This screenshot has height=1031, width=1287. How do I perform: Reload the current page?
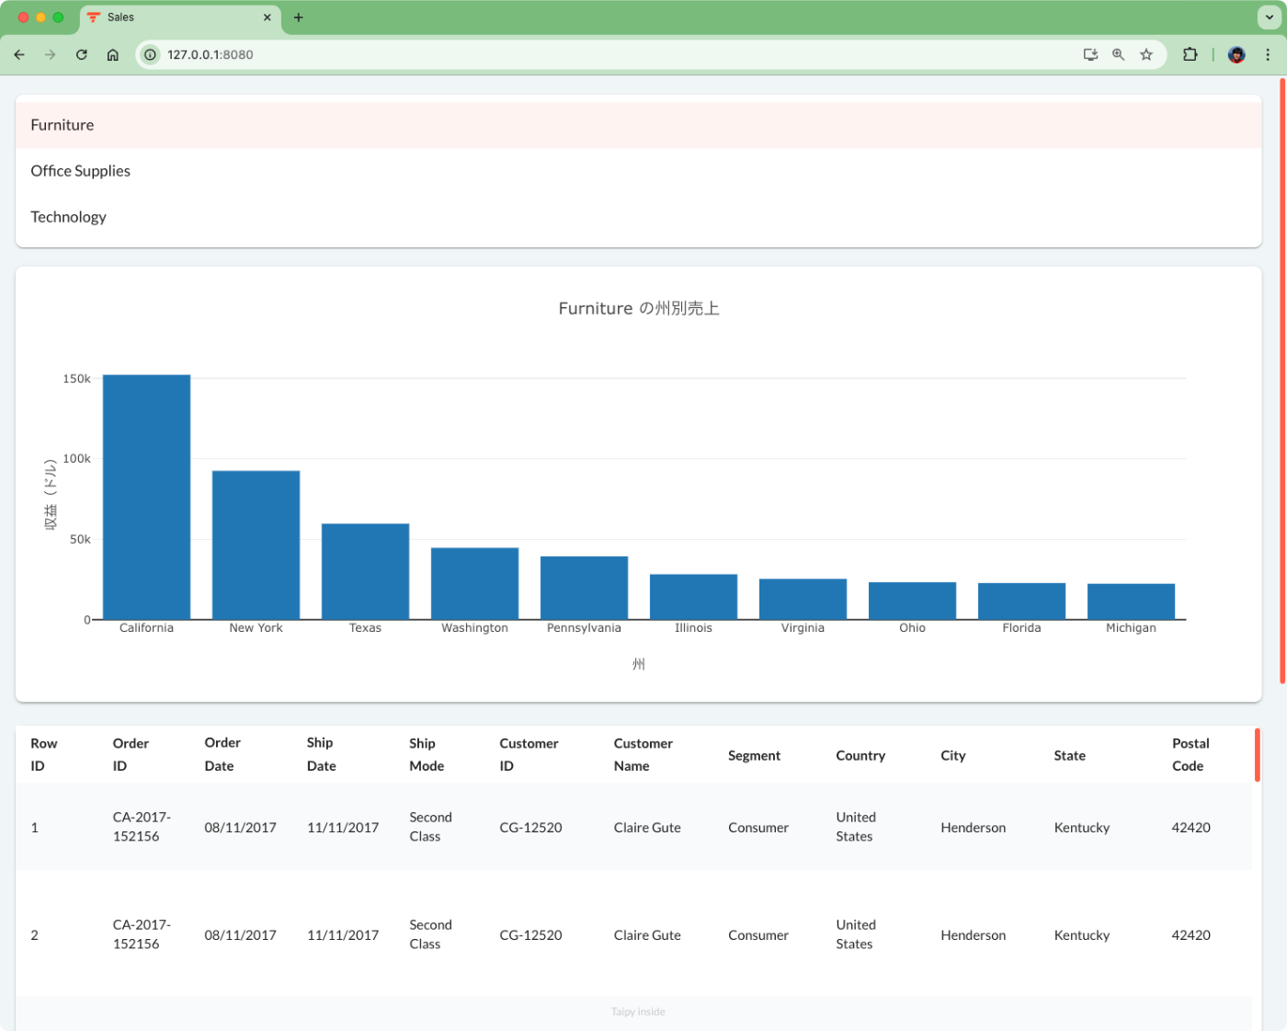pyautogui.click(x=82, y=54)
